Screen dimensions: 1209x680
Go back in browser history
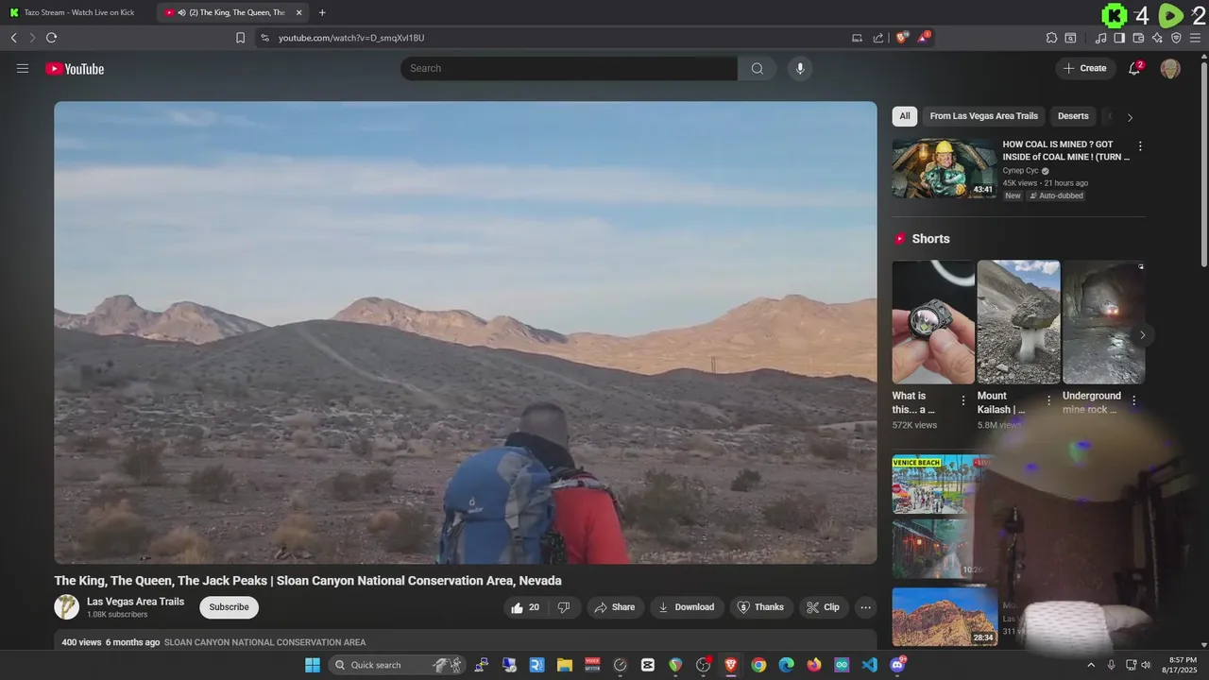[13, 38]
